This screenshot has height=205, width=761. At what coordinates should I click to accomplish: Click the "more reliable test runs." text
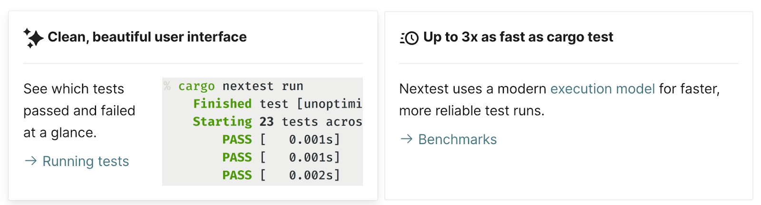(471, 111)
